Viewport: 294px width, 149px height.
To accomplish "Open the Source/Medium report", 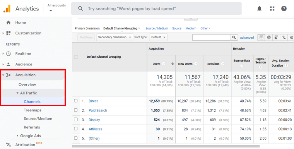I will click(38, 118).
